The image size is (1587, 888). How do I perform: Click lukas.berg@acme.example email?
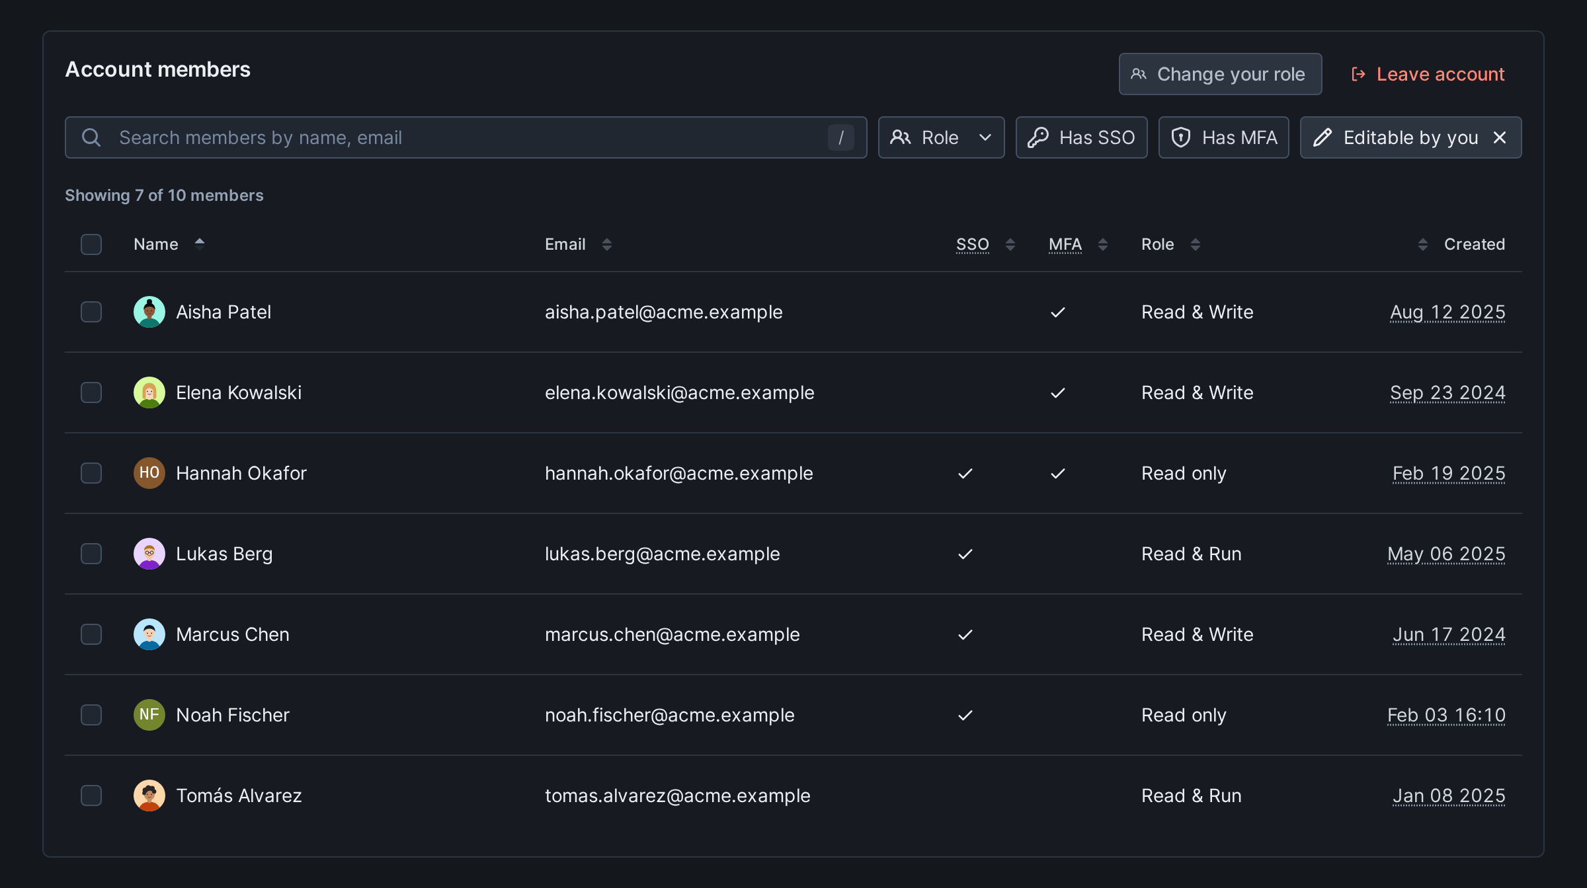[x=663, y=554]
